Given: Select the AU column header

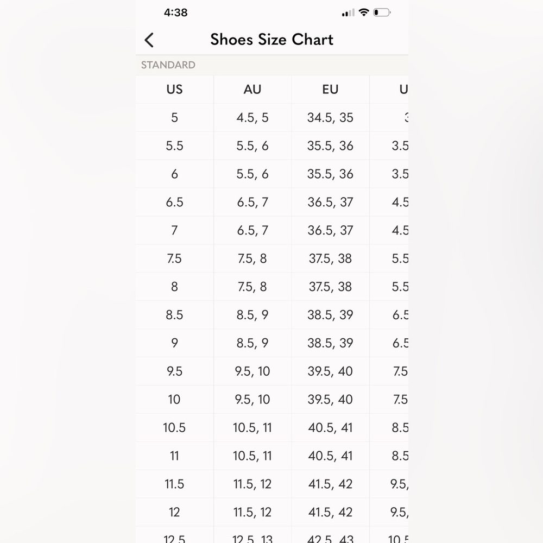Looking at the screenshot, I should 252,90.
